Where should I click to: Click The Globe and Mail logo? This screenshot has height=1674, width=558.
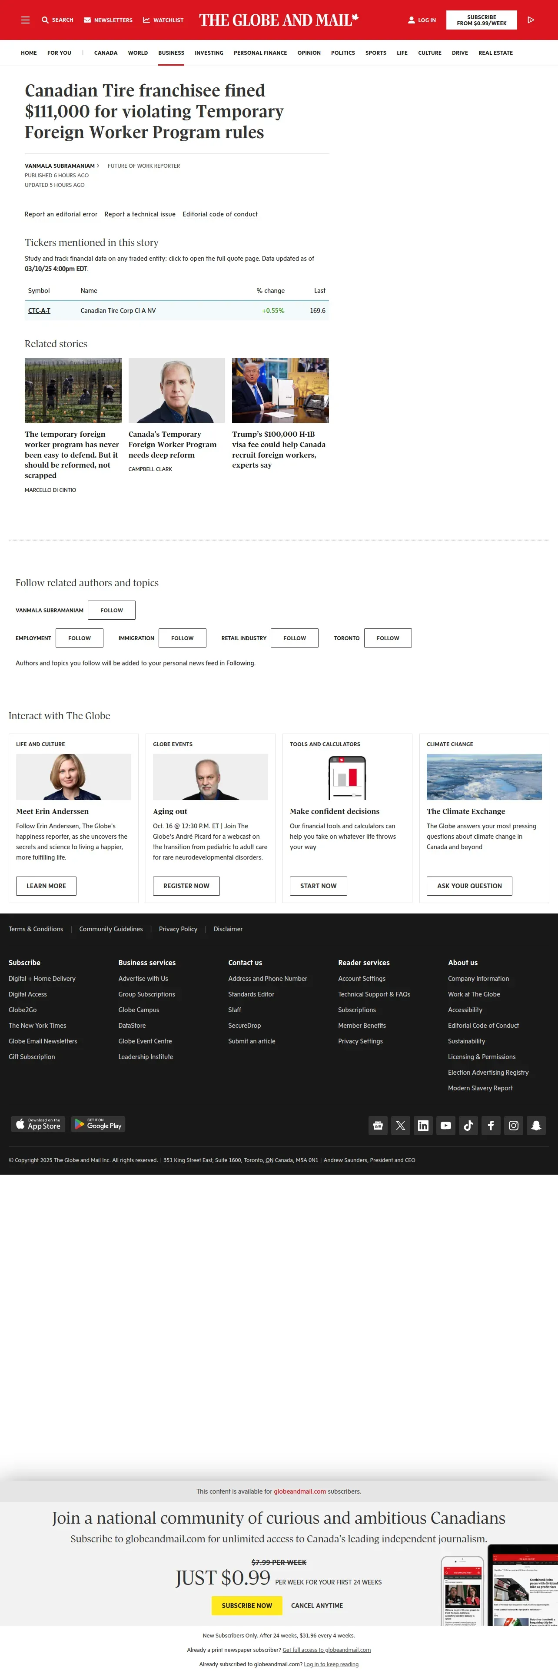[279, 20]
